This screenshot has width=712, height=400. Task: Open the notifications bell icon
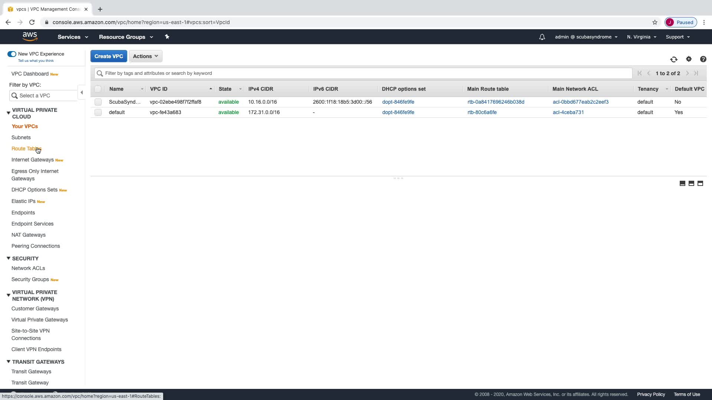[542, 37]
